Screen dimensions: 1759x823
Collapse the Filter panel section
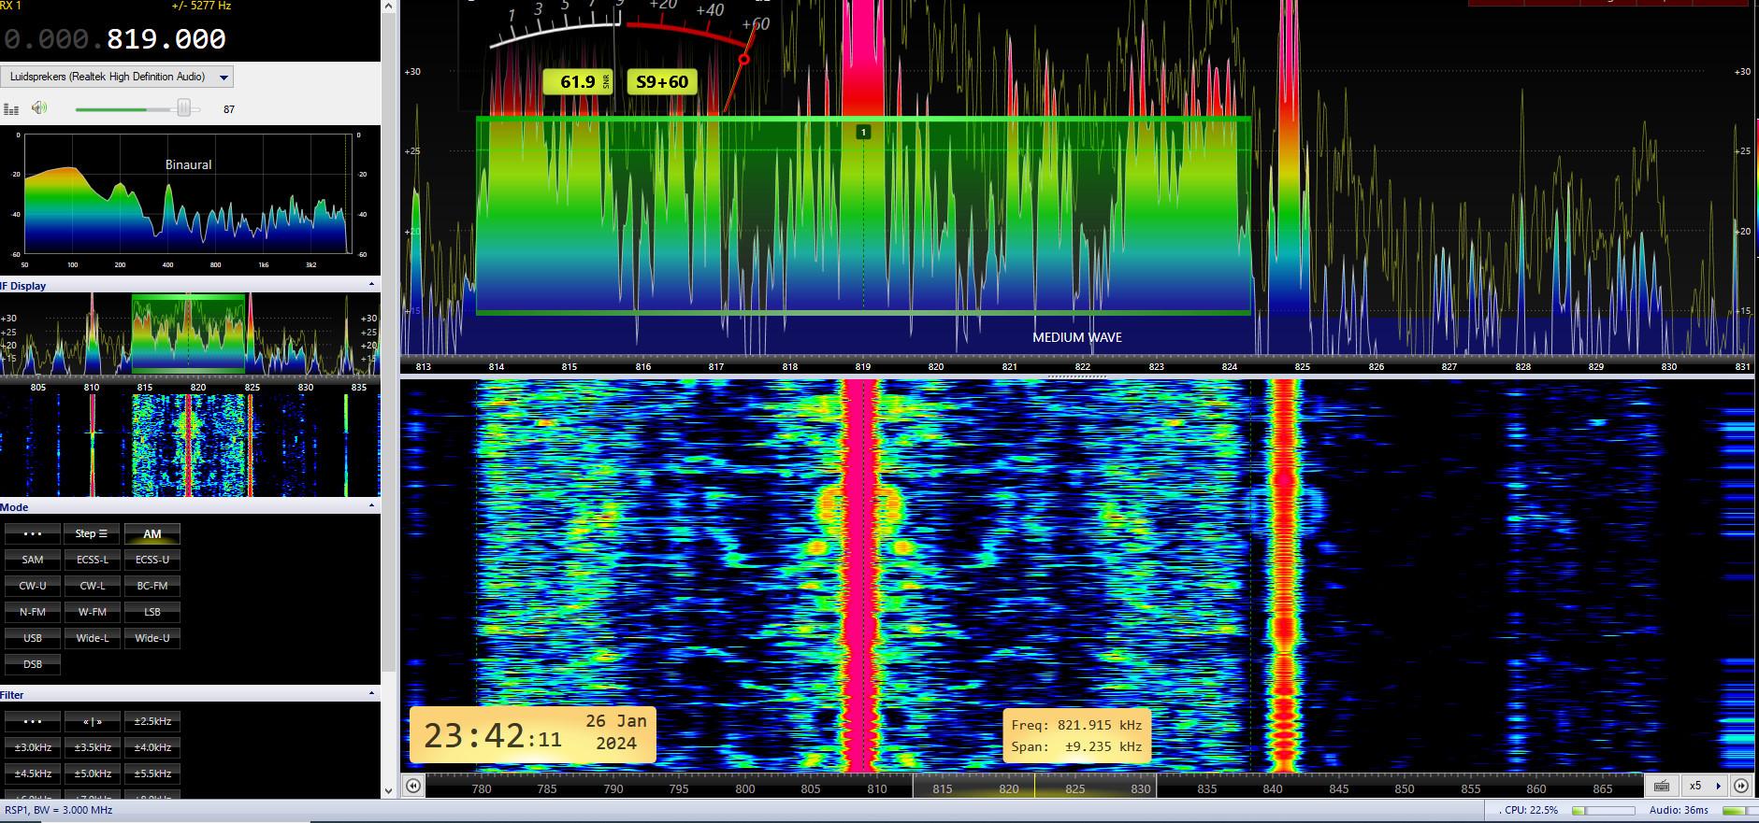[x=371, y=694]
